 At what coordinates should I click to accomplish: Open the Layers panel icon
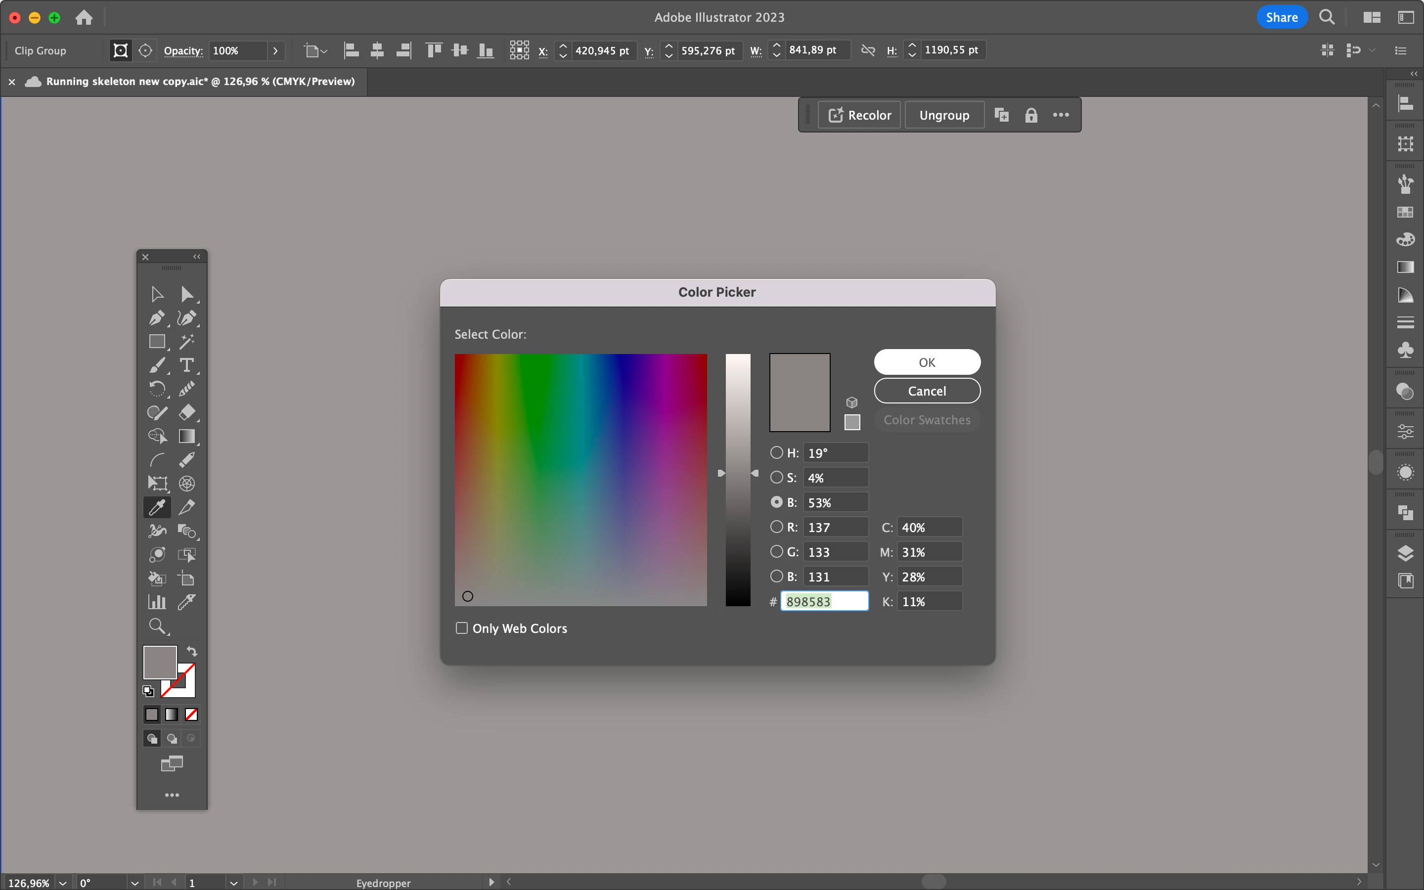[1405, 553]
